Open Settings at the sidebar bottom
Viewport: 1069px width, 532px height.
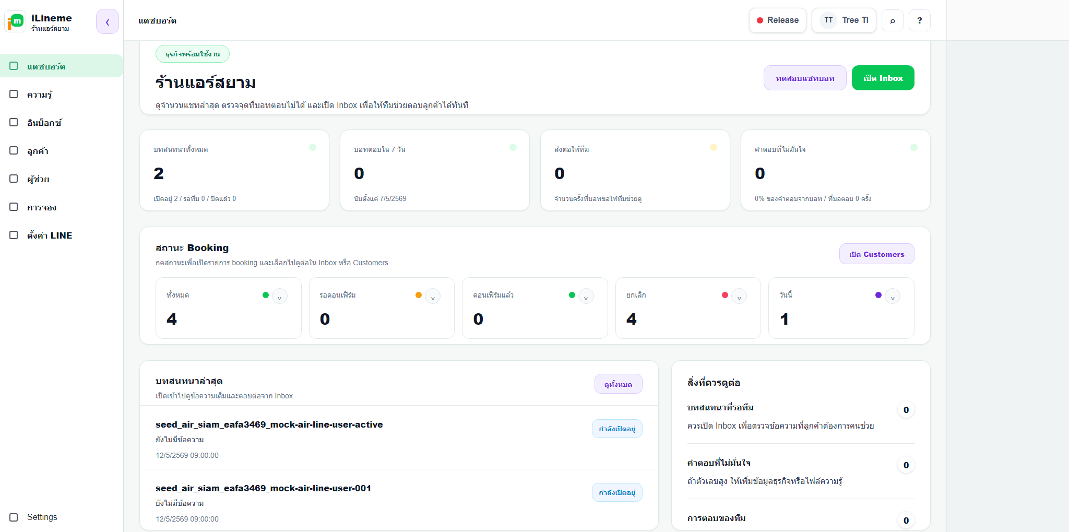click(x=62, y=517)
